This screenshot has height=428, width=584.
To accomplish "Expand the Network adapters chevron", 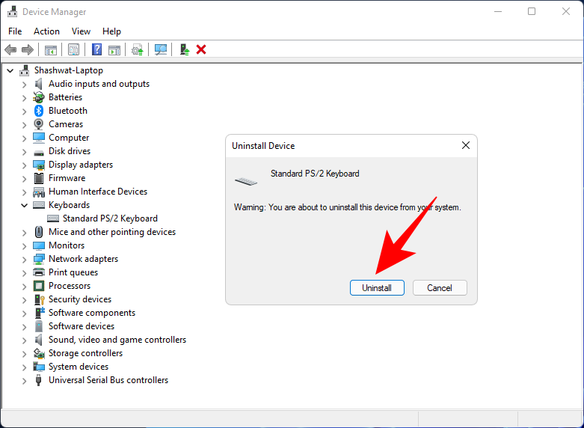I will click(x=25, y=259).
